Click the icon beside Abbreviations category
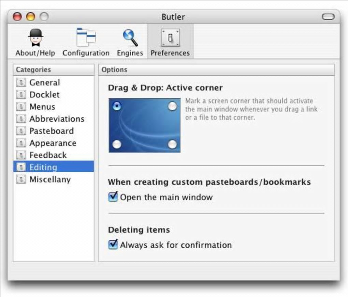The height and width of the screenshot is (297, 348). [x=21, y=119]
